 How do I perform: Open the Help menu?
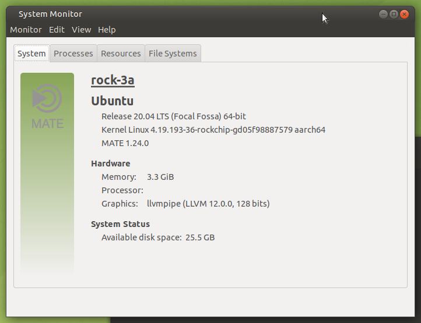tap(107, 30)
